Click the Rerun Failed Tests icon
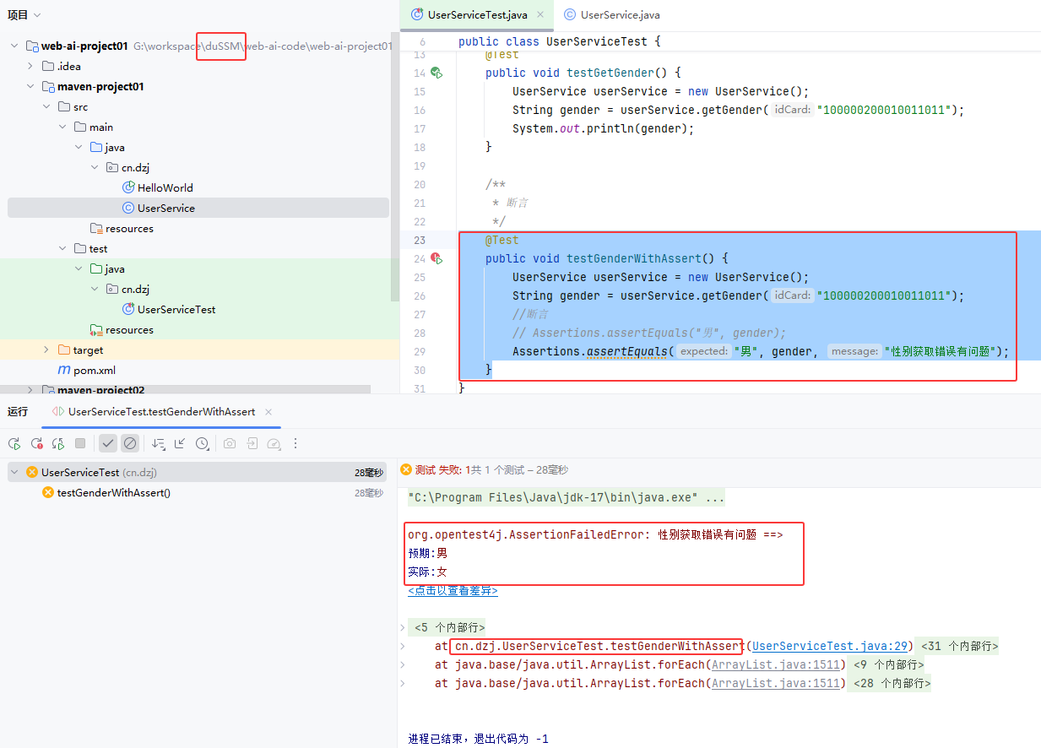 click(36, 443)
